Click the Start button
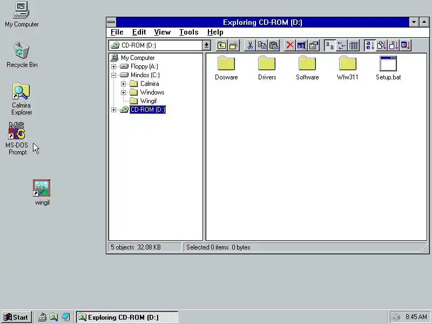This screenshot has width=432, height=324. point(16,318)
